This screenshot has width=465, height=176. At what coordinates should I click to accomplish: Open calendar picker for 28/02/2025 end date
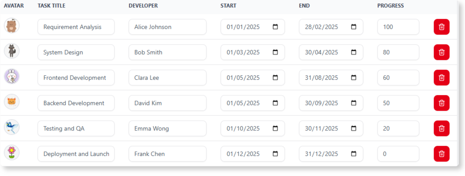tap(354, 27)
